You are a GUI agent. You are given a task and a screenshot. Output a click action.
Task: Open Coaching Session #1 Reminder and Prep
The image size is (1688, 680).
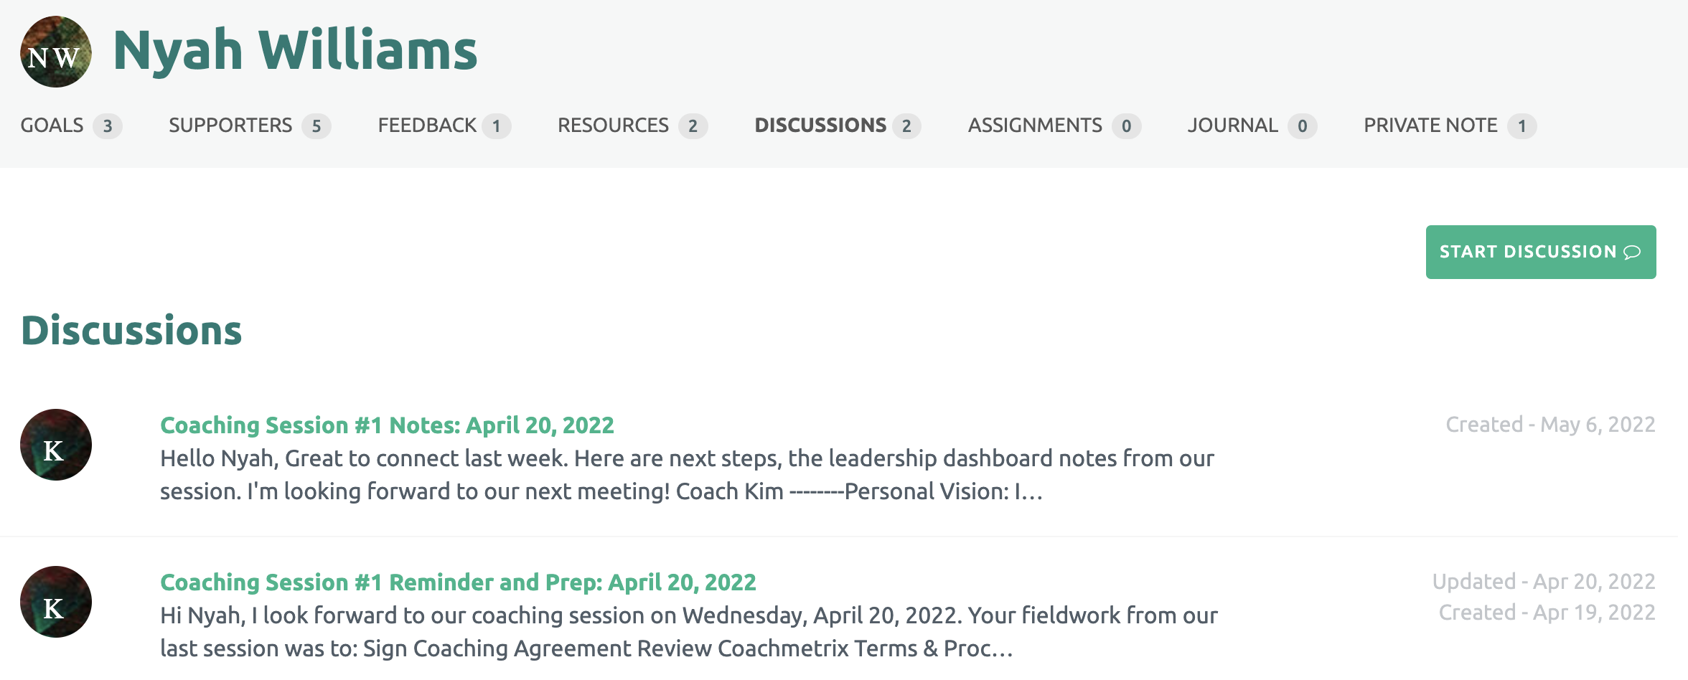tap(458, 582)
